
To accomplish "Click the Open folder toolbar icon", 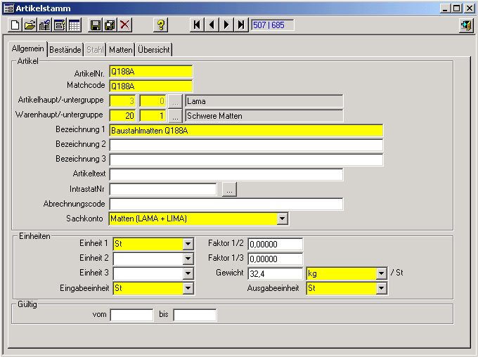I will click(30, 25).
